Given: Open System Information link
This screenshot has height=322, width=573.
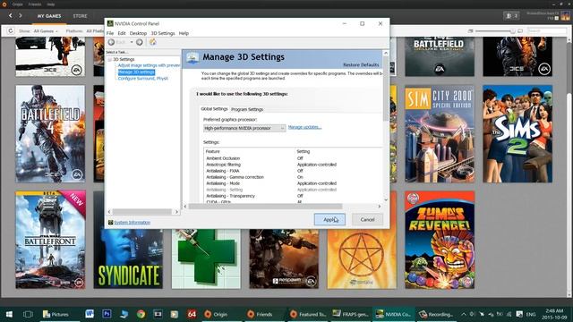Looking at the screenshot, I should [132, 223].
